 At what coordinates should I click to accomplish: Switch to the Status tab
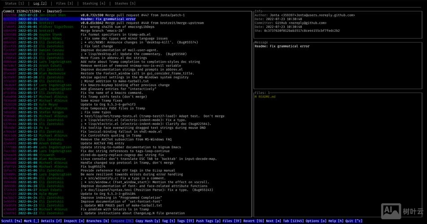(x=14, y=4)
